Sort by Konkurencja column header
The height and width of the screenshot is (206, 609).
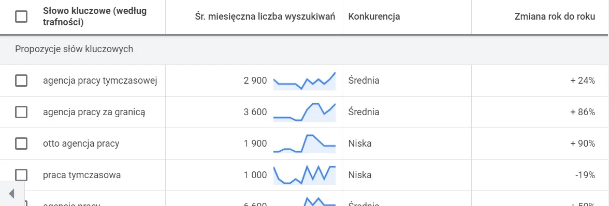click(x=374, y=17)
